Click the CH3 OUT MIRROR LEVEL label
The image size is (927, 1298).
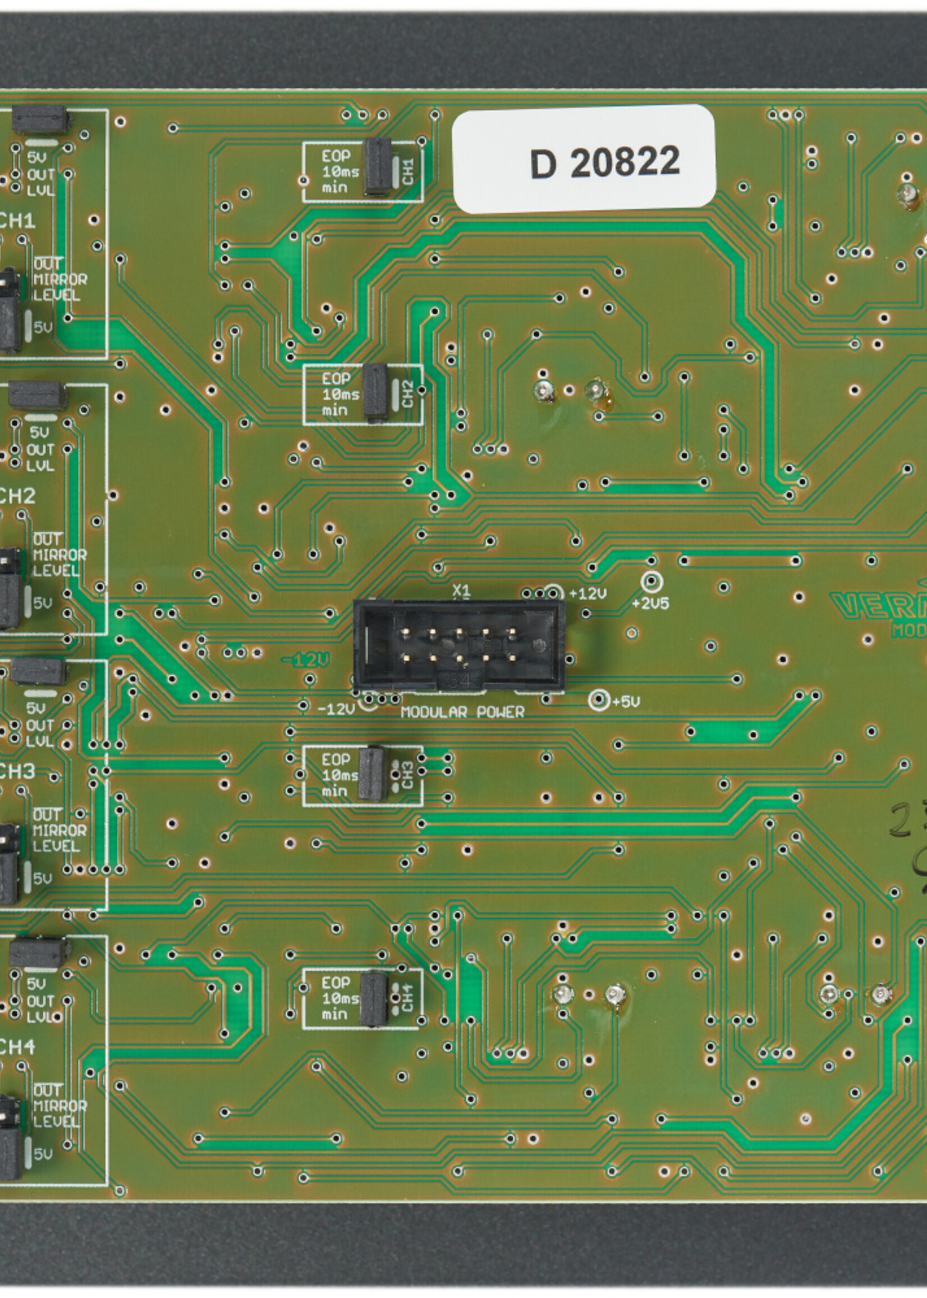59,831
